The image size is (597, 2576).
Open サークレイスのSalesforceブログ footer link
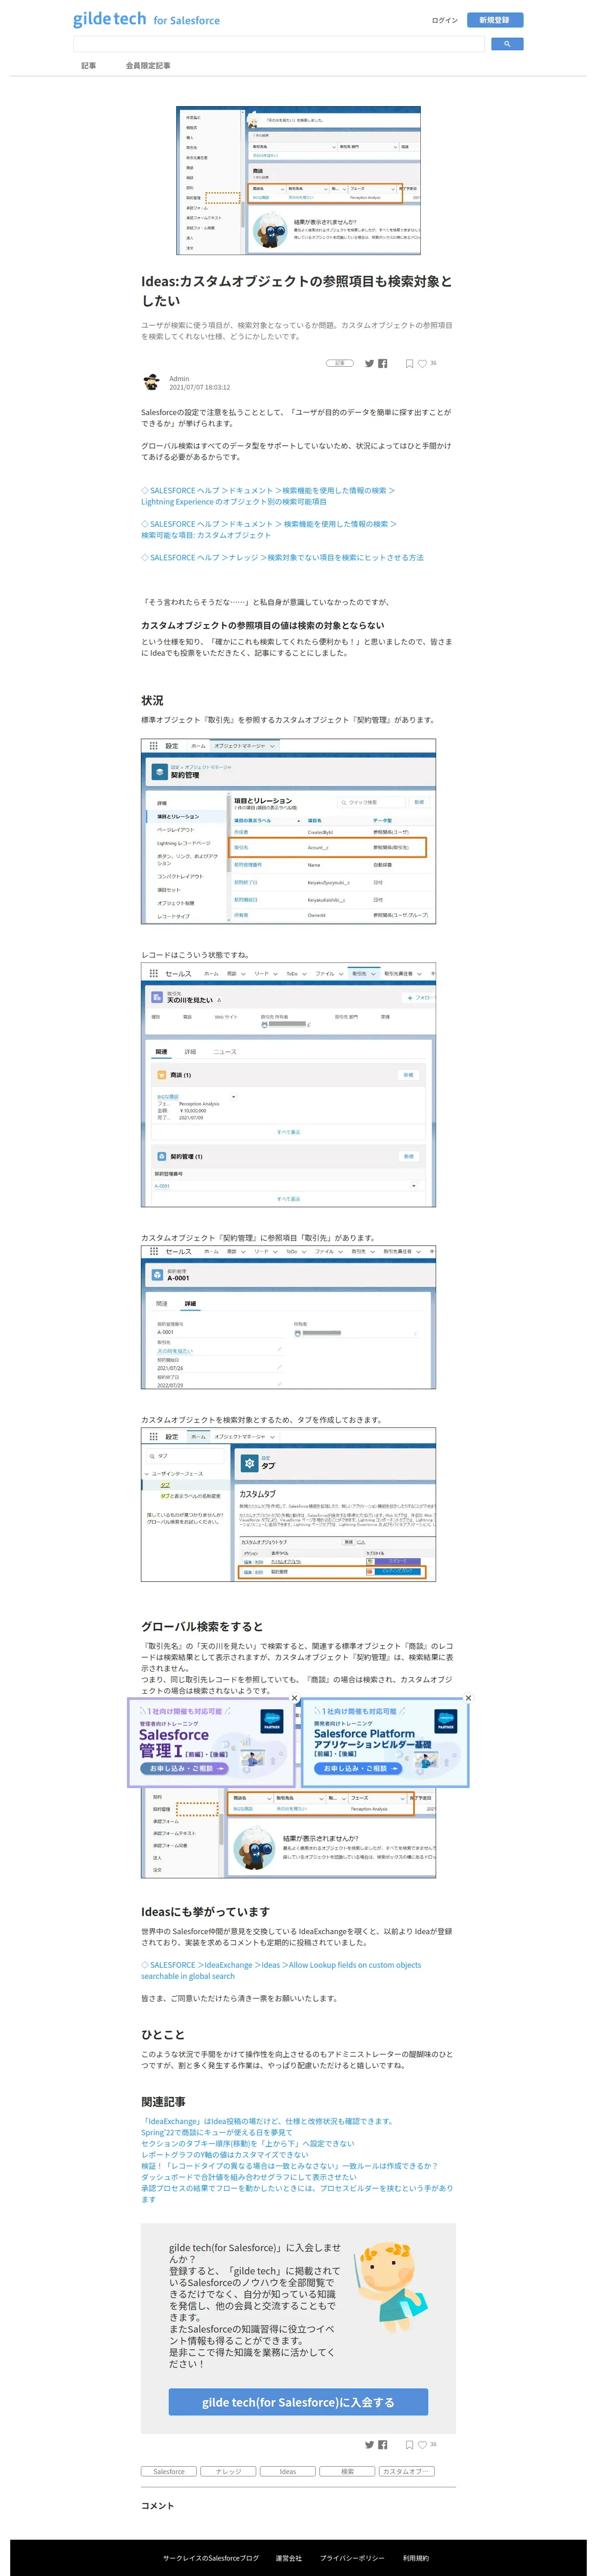pos(211,2558)
